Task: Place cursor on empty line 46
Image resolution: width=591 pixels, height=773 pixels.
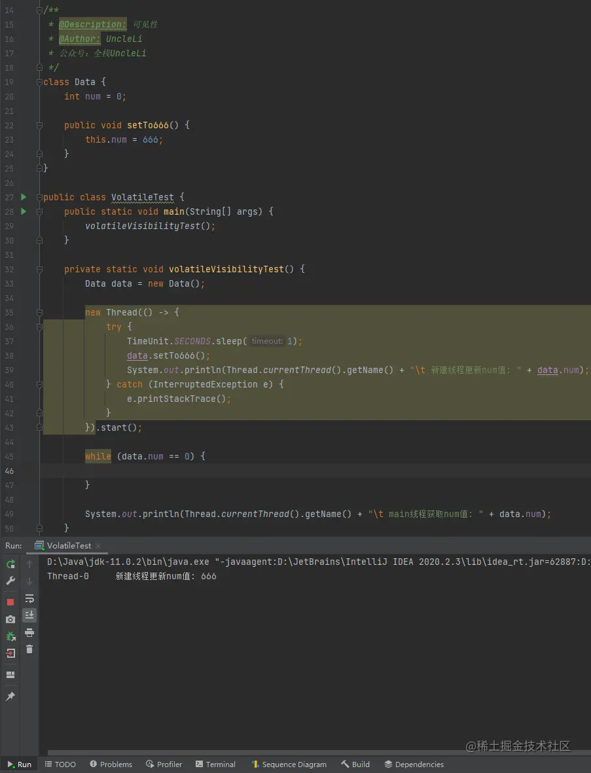Action: 315,471
